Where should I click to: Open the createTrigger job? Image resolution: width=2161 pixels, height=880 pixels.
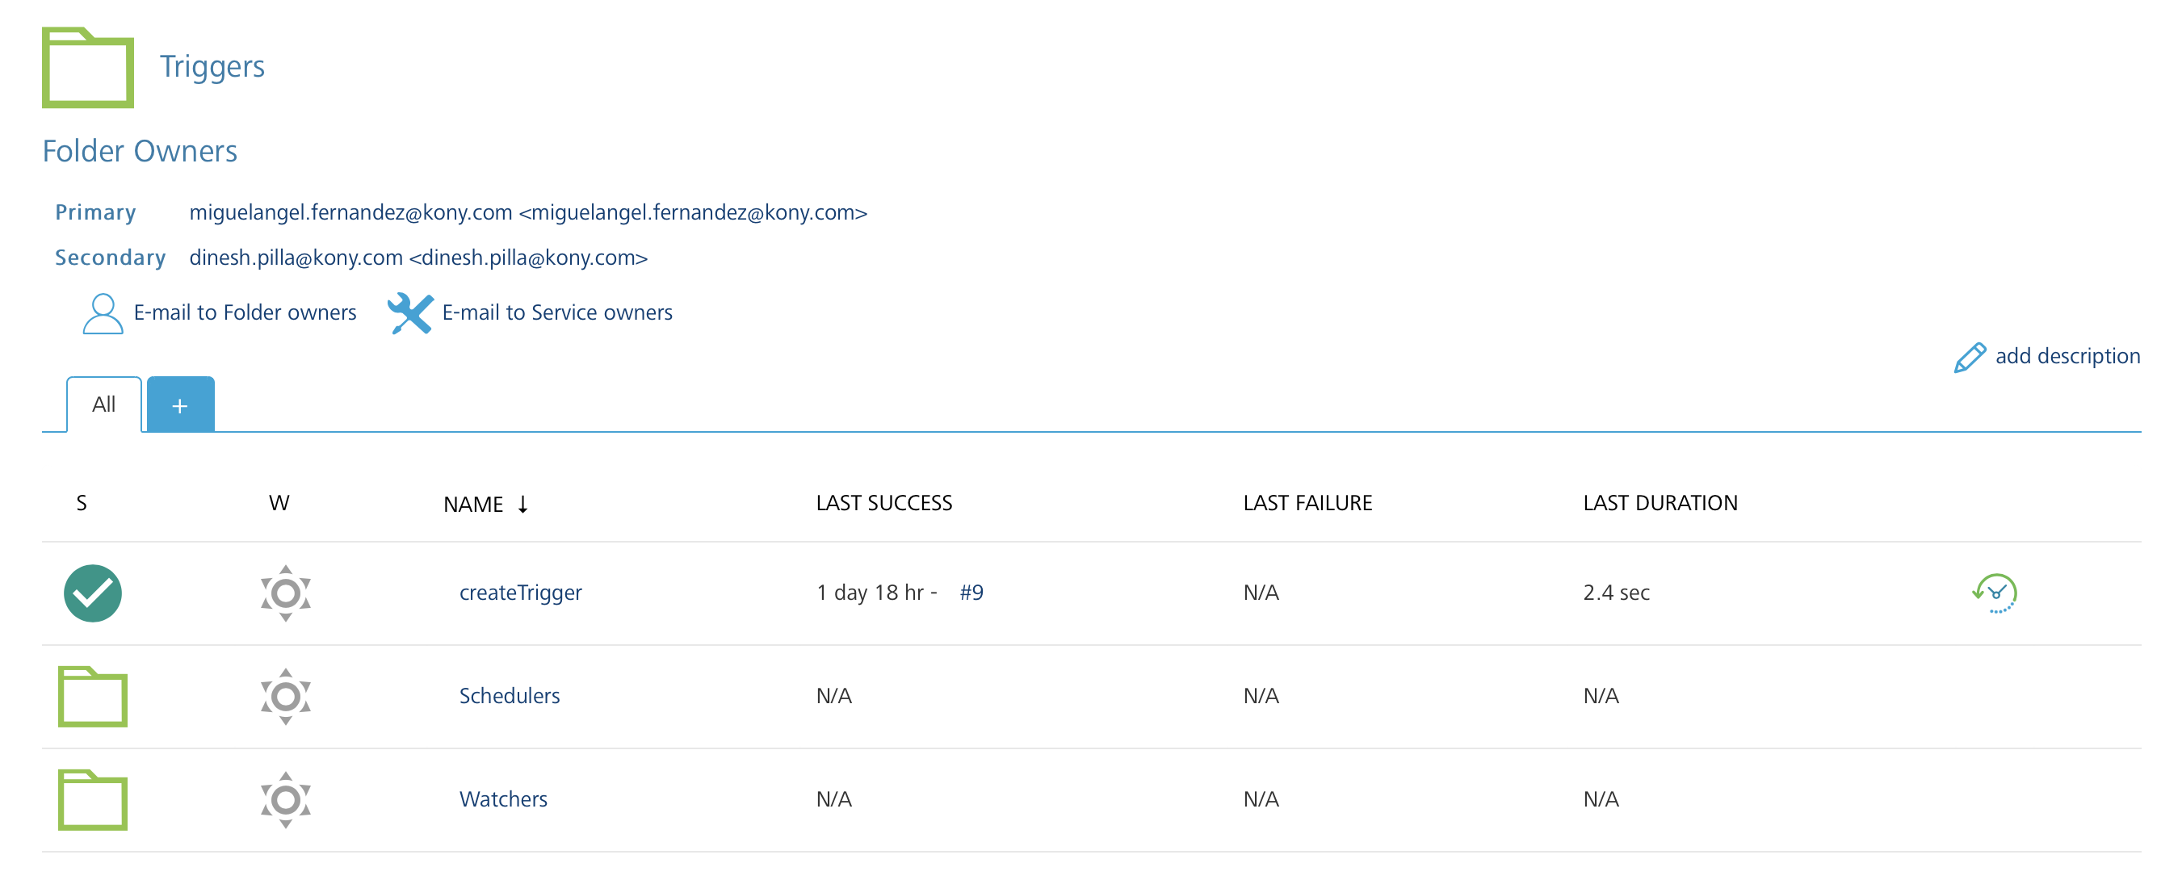point(521,593)
